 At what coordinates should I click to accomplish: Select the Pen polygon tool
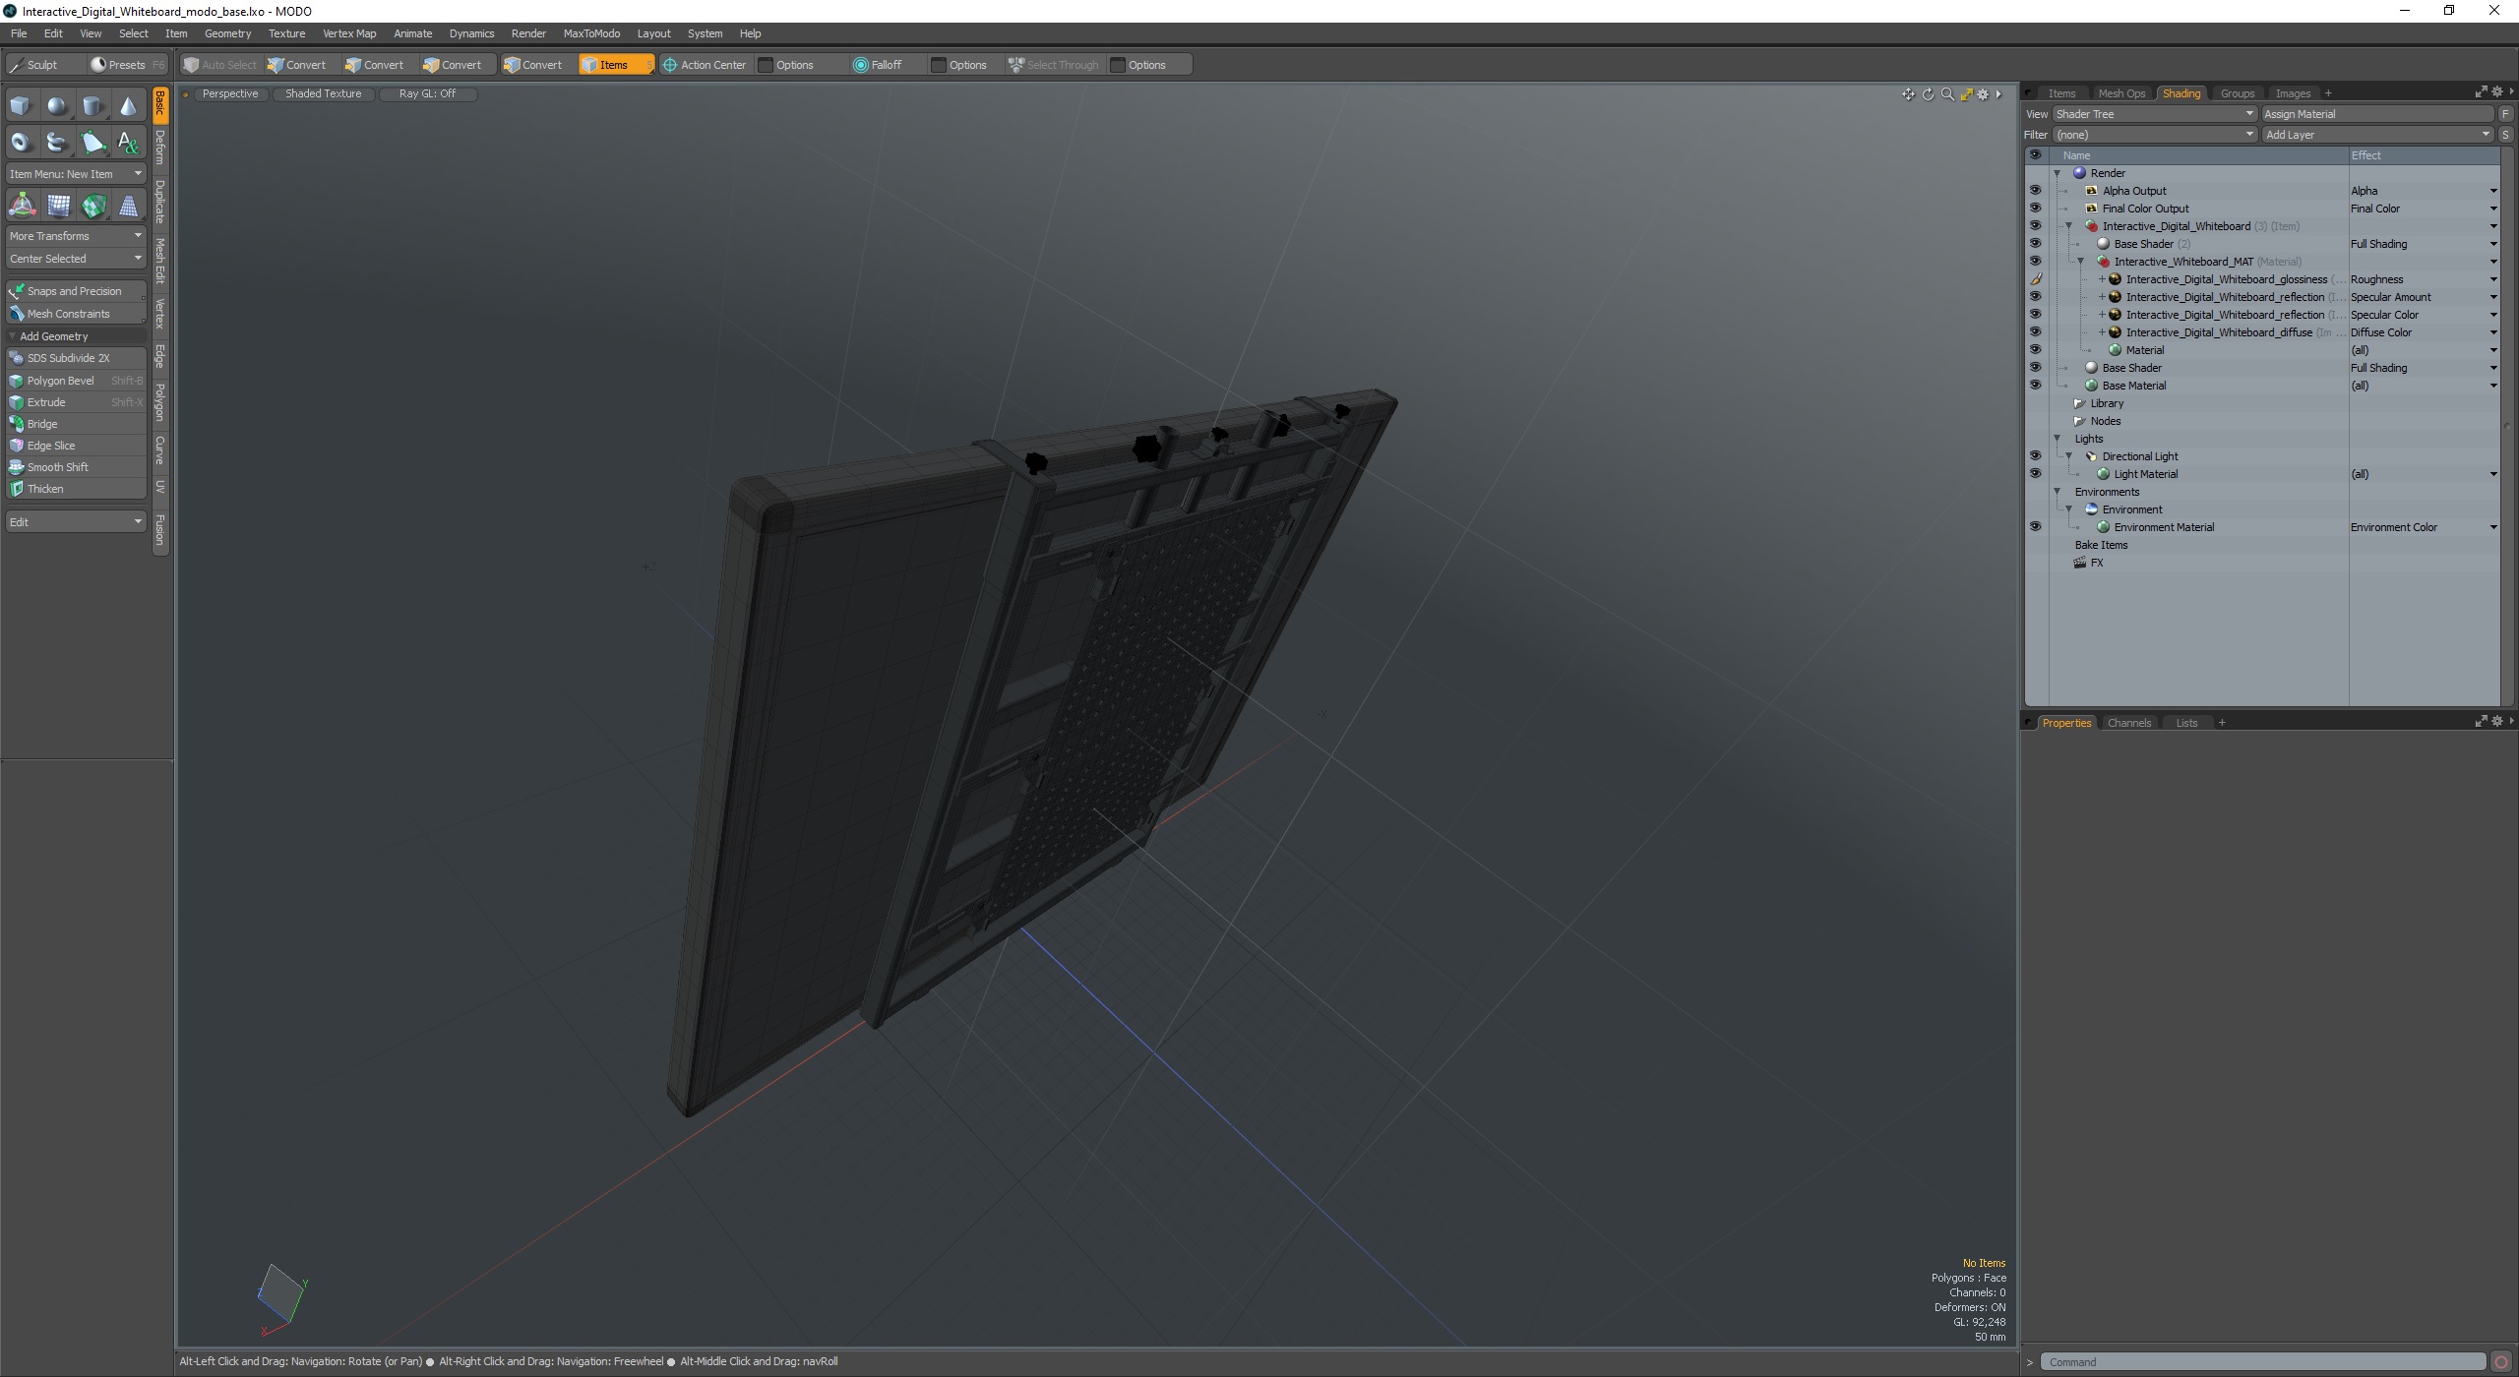coord(92,143)
